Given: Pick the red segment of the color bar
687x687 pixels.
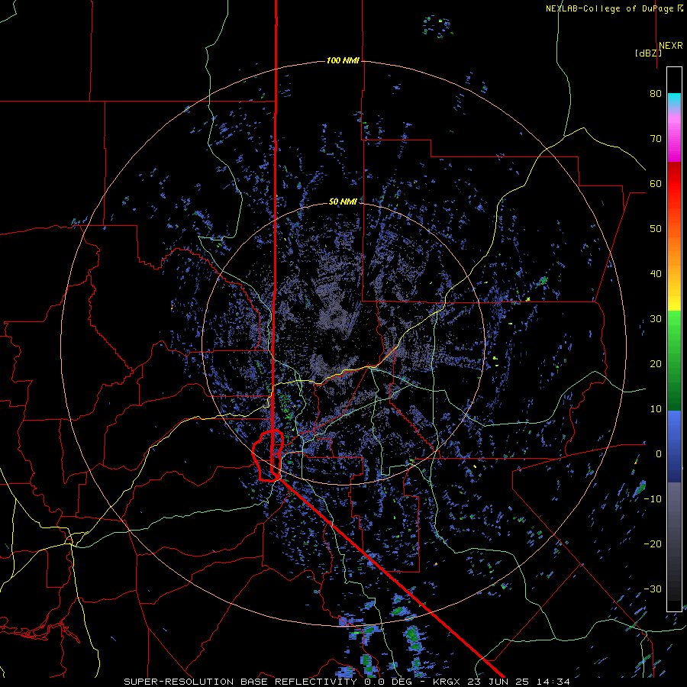Looking at the screenshot, I should 674,184.
